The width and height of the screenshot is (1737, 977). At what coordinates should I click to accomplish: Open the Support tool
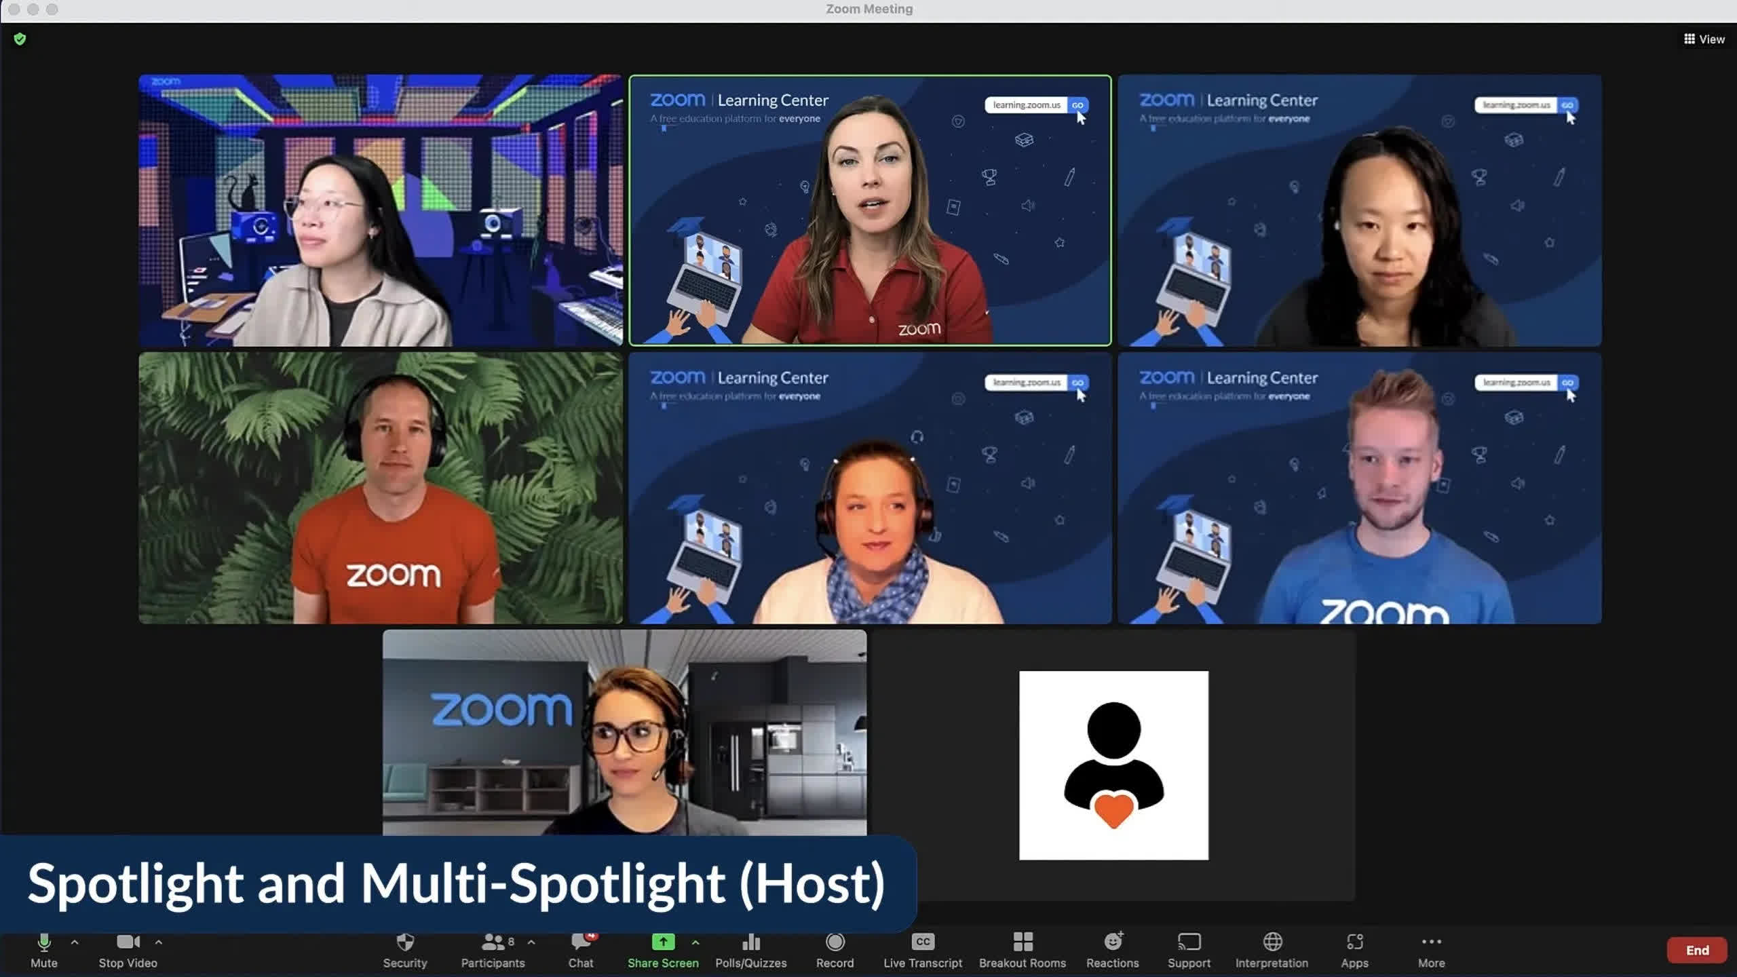1189,950
